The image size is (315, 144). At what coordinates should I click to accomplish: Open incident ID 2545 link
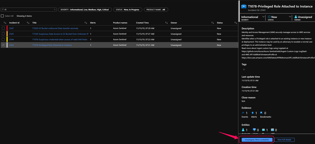pos(11,34)
